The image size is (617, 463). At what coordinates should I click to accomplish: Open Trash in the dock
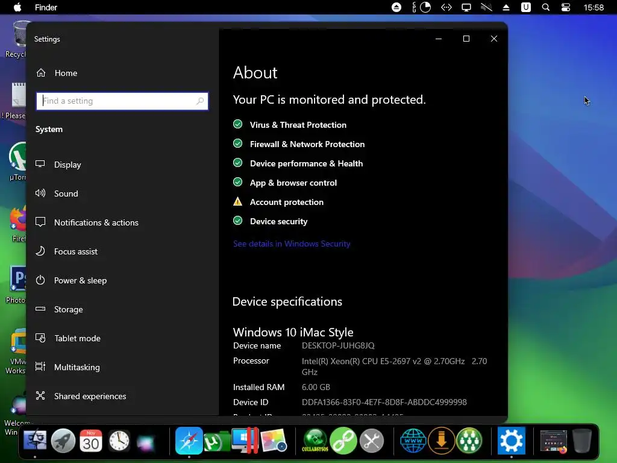point(581,441)
